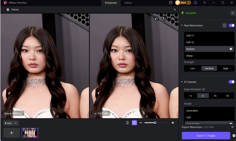Image resolution: width=236 pixels, height=141 pixels.
Task: Collapse the Face Restoration section
Action: click(x=182, y=25)
